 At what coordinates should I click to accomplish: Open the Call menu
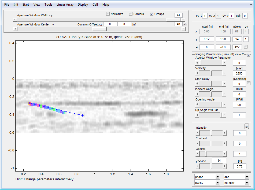tap(95, 5)
